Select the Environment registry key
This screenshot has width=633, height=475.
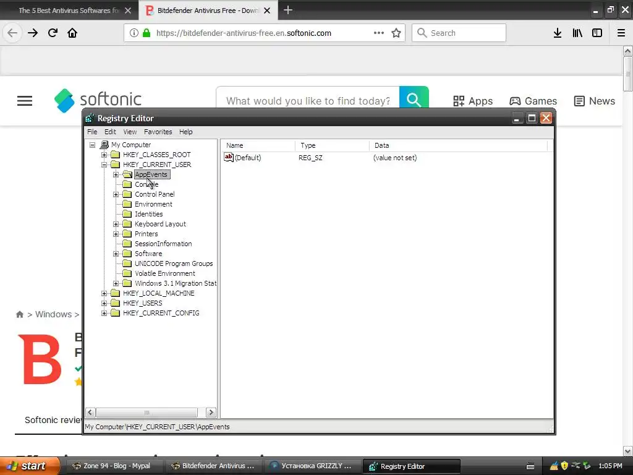click(153, 204)
